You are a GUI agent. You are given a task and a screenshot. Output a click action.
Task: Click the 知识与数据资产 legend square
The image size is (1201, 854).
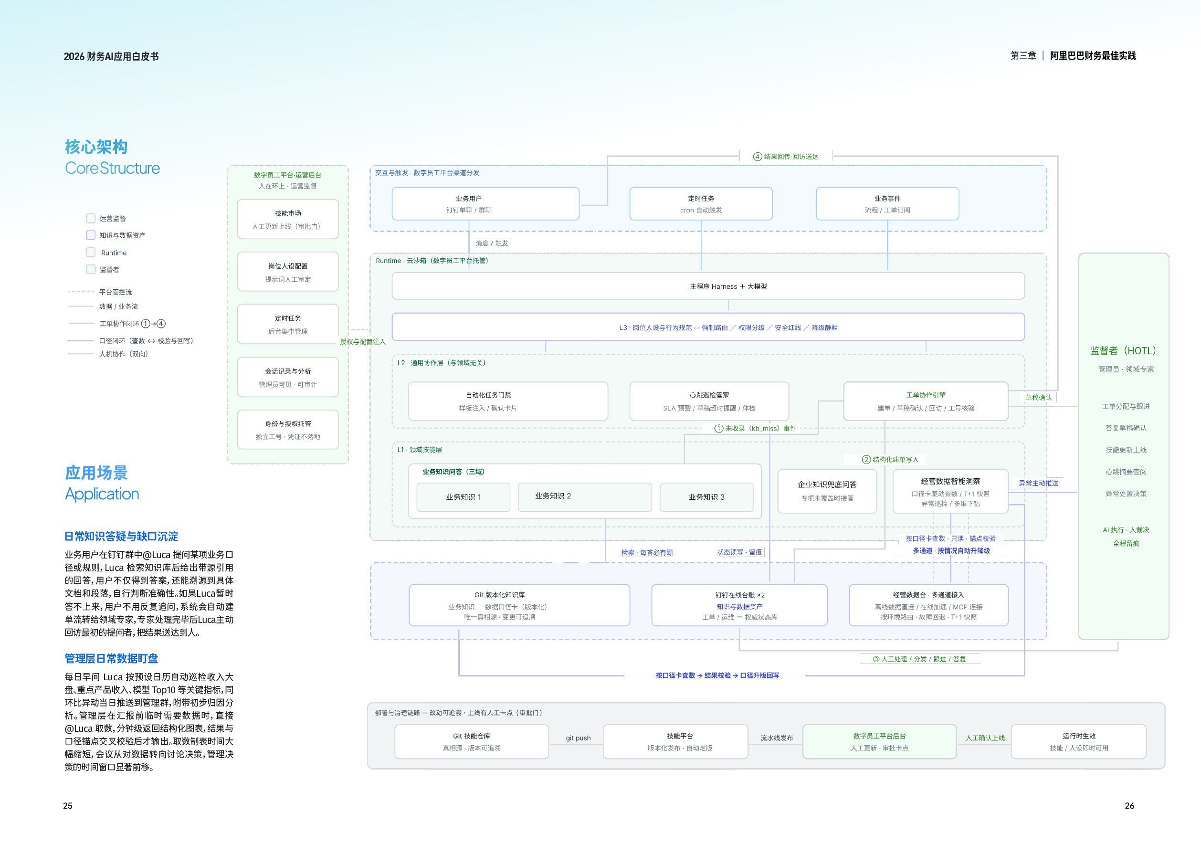[x=91, y=235]
